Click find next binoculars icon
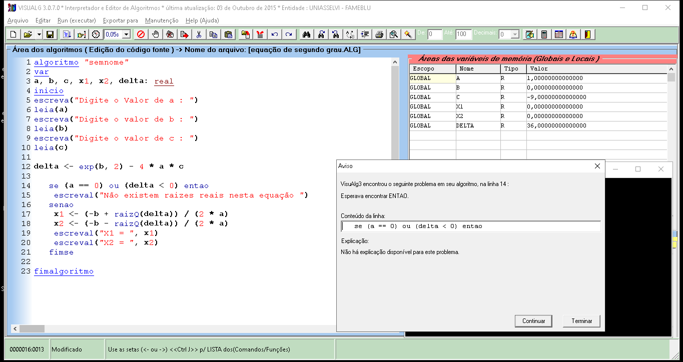This screenshot has height=362, width=683. 321,34
